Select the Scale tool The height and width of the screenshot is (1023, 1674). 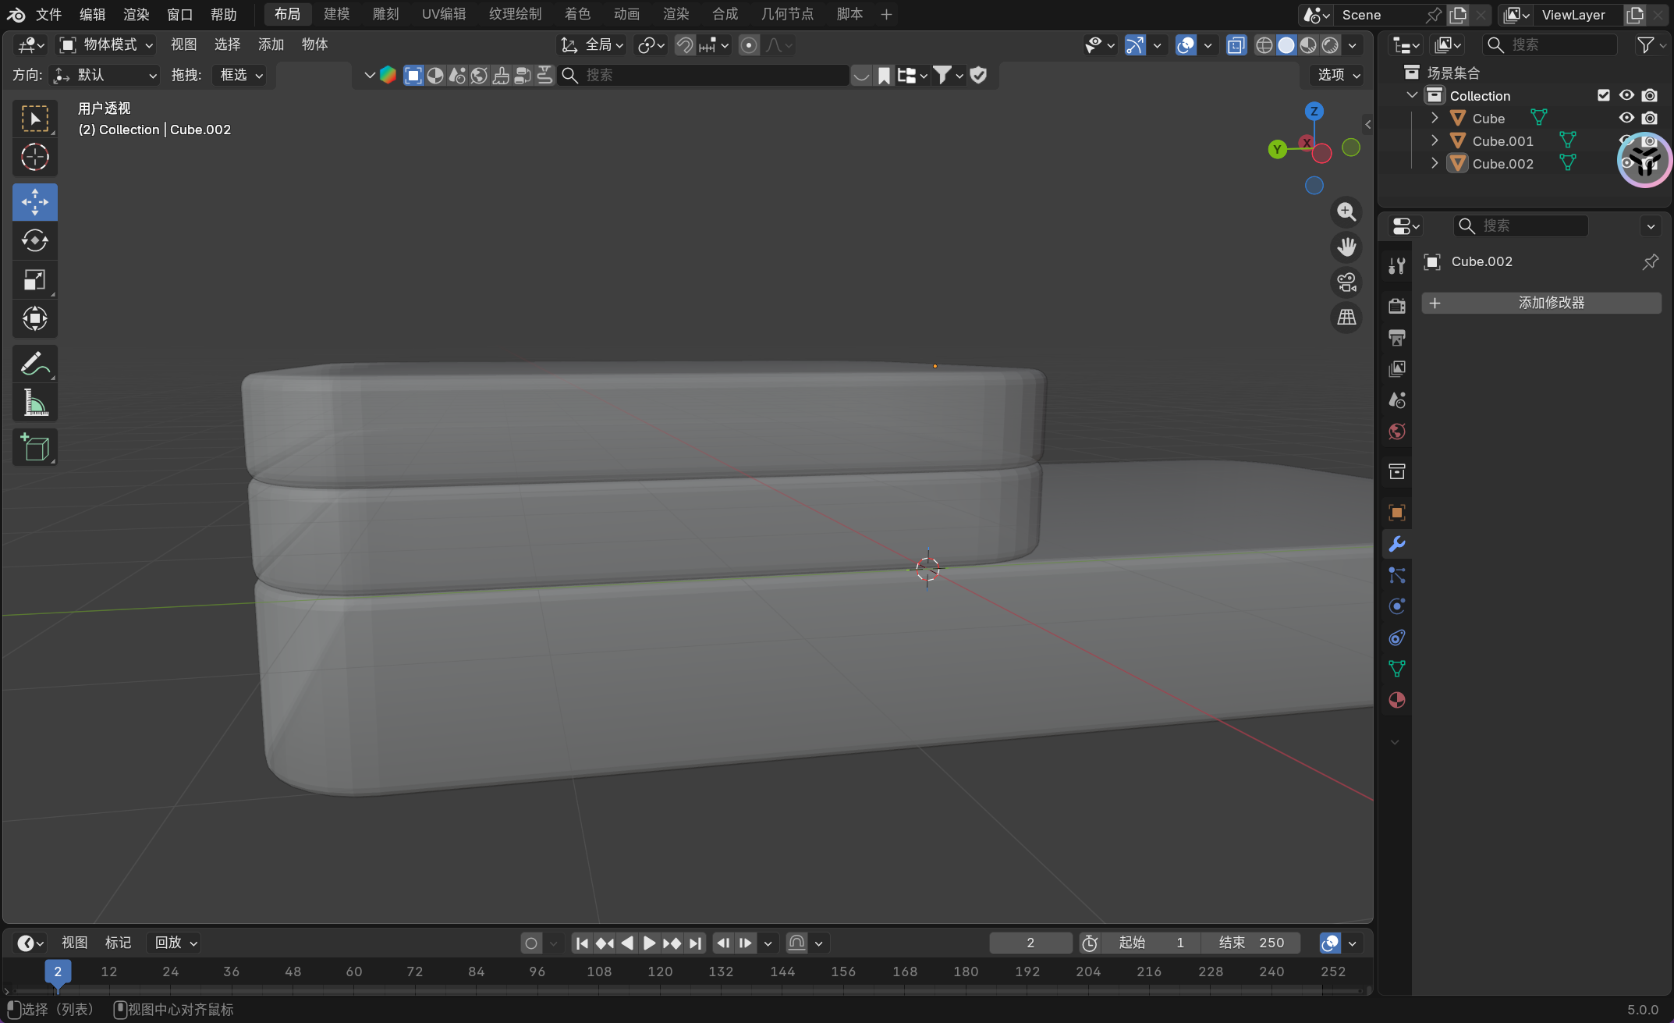tap(34, 279)
